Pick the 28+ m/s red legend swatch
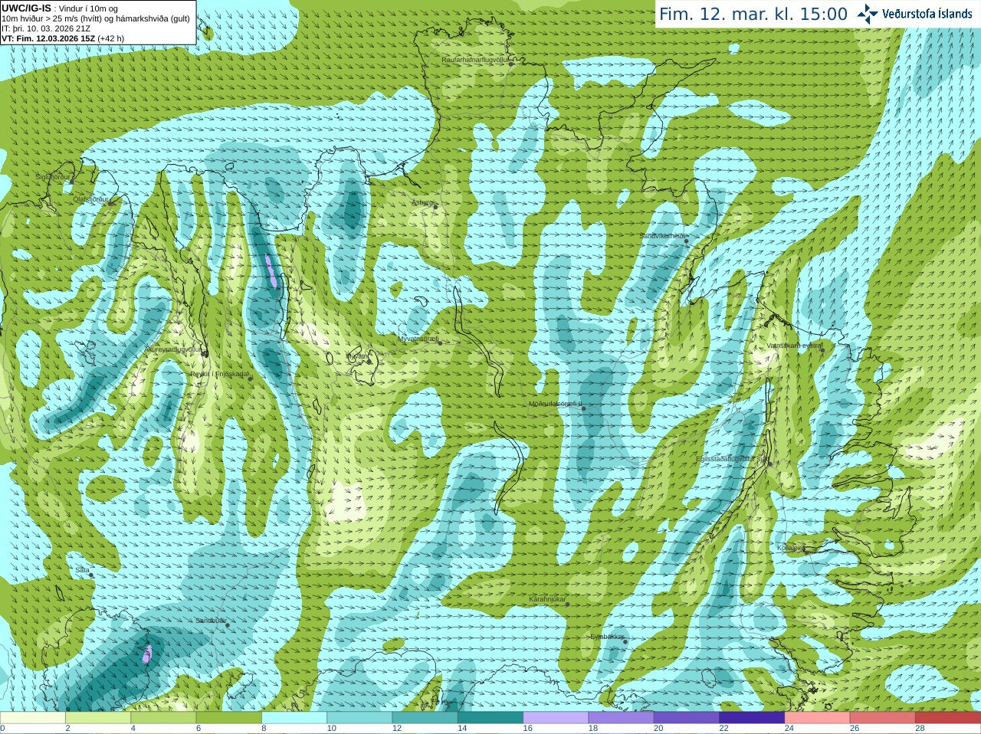Screen dimensions: 981x734 pyautogui.click(x=948, y=718)
